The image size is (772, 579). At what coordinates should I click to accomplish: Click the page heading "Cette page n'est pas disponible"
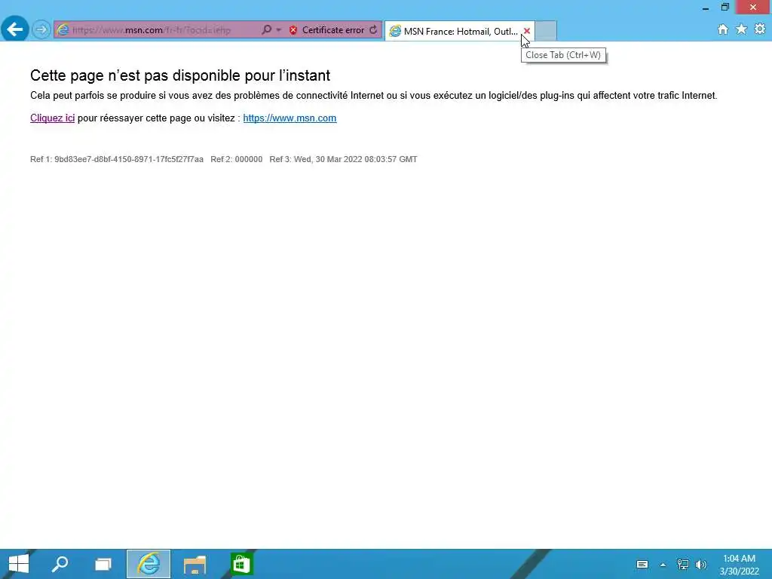pyautogui.click(x=180, y=75)
